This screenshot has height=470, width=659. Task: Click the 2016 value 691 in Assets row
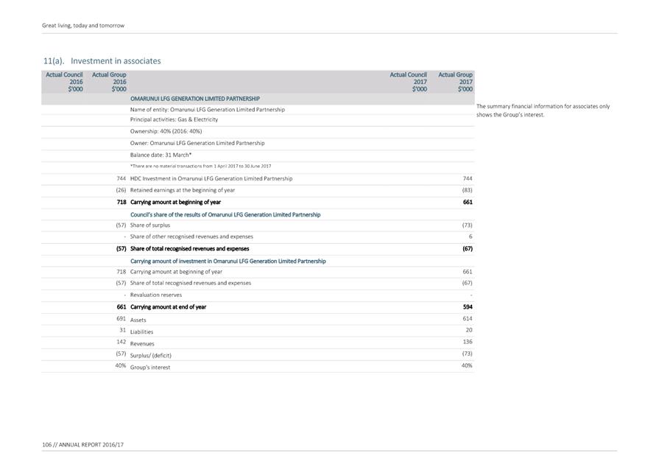(121, 319)
